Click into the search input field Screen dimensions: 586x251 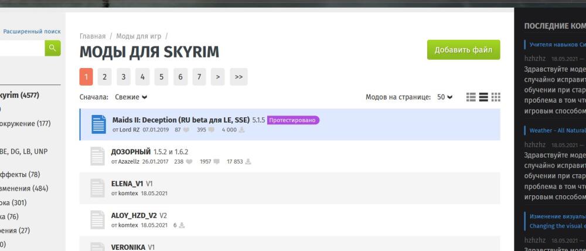point(22,48)
